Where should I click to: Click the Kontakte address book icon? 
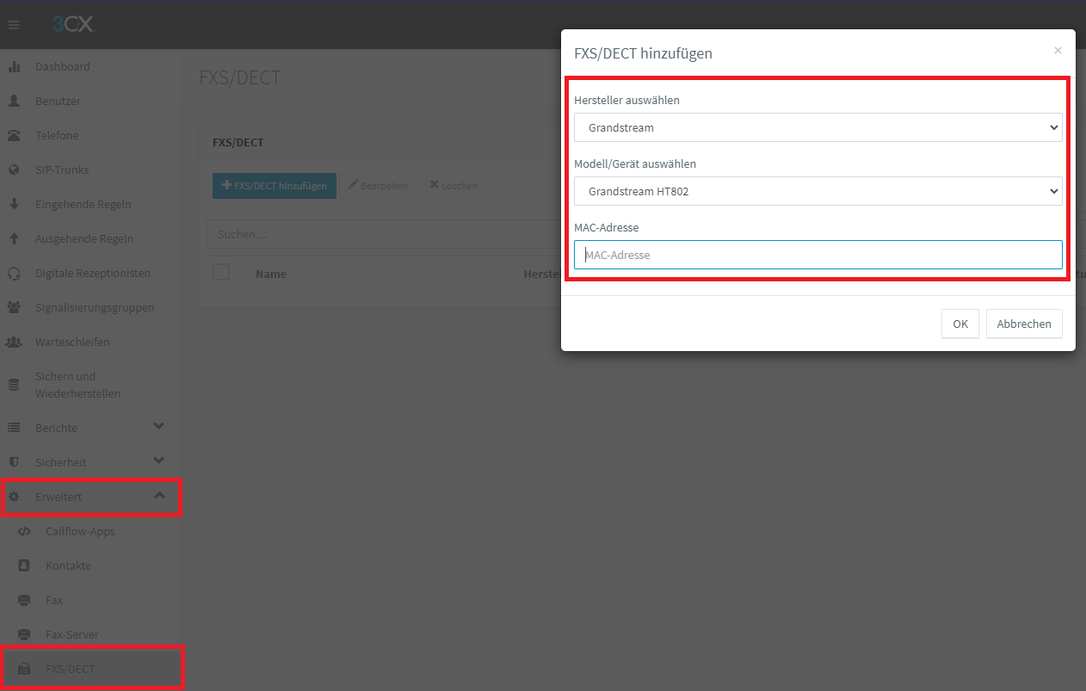[x=24, y=565]
